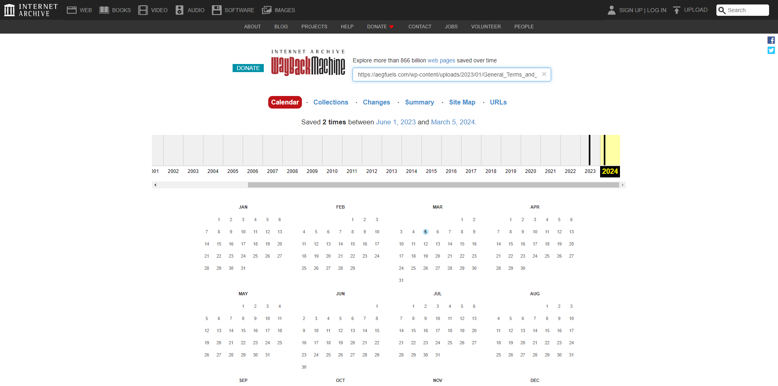Clear the URL field with the X
This screenshot has height=386, width=778.
point(544,74)
